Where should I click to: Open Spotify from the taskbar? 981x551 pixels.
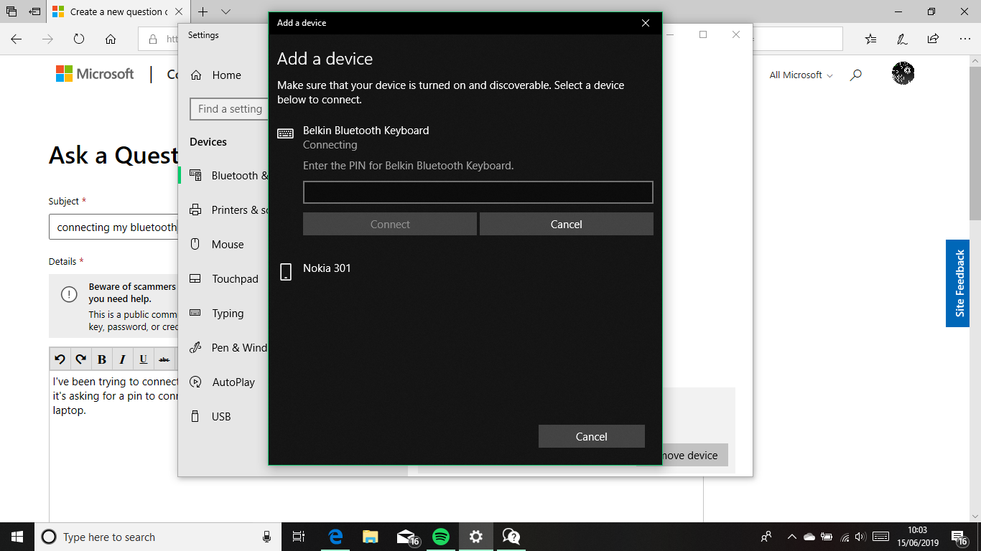(440, 537)
